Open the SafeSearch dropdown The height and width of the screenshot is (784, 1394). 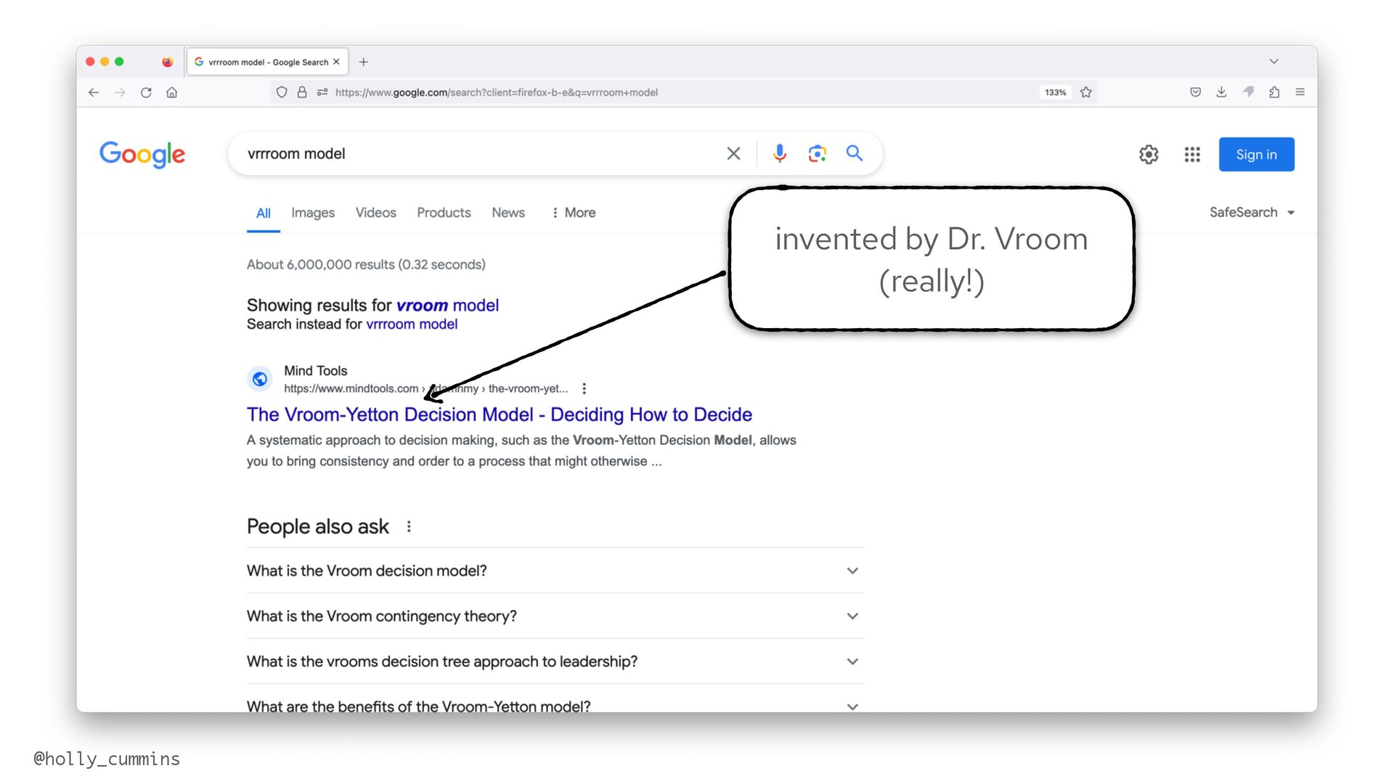pyautogui.click(x=1252, y=212)
